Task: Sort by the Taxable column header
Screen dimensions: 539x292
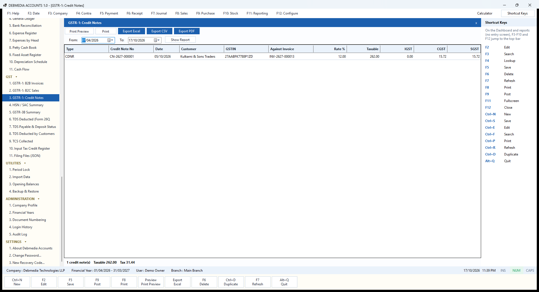Action: tap(363, 49)
